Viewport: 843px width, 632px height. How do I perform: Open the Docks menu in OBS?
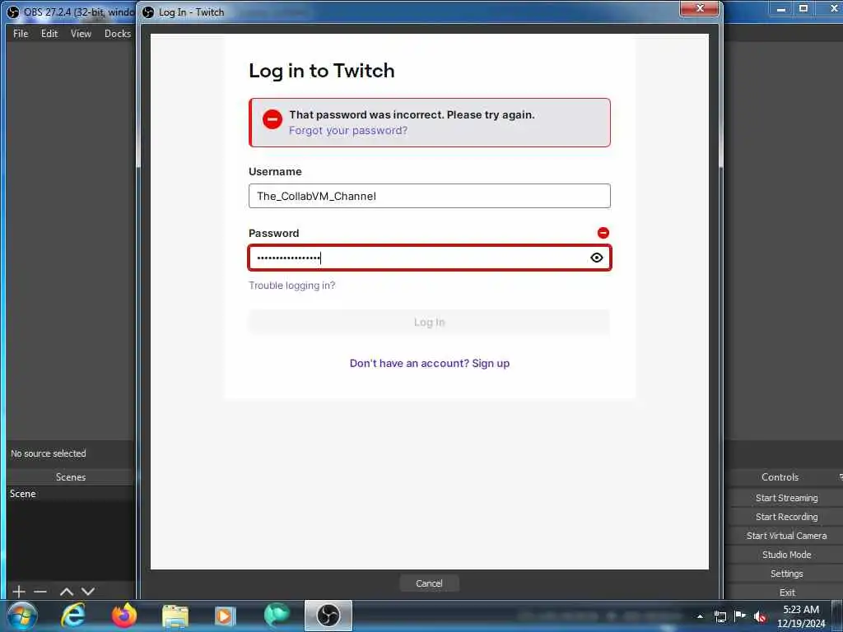coord(117,33)
